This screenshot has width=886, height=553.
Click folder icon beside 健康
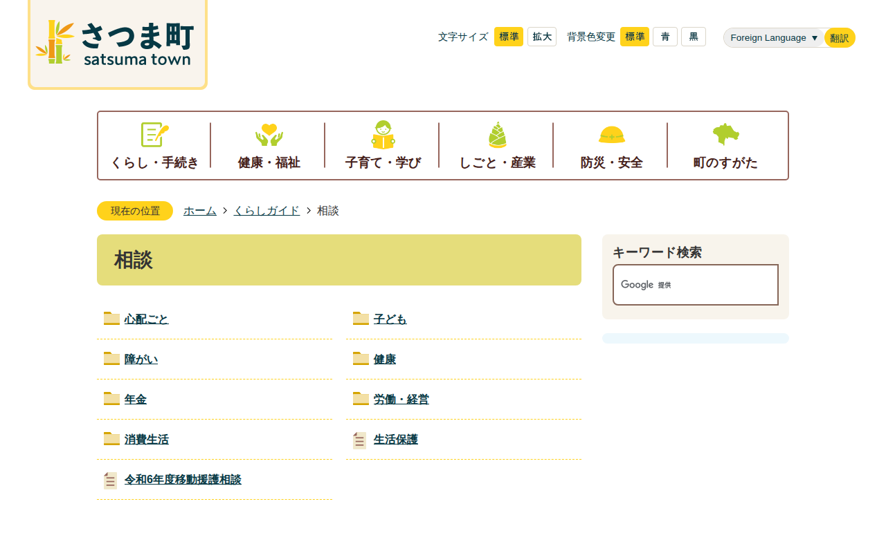[361, 359]
